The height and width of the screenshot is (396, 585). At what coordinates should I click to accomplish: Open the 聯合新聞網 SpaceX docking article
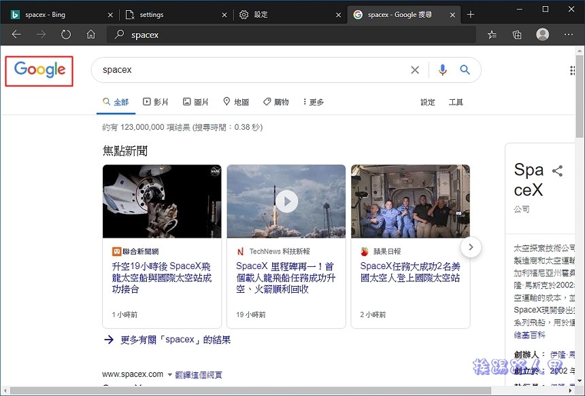[161, 278]
